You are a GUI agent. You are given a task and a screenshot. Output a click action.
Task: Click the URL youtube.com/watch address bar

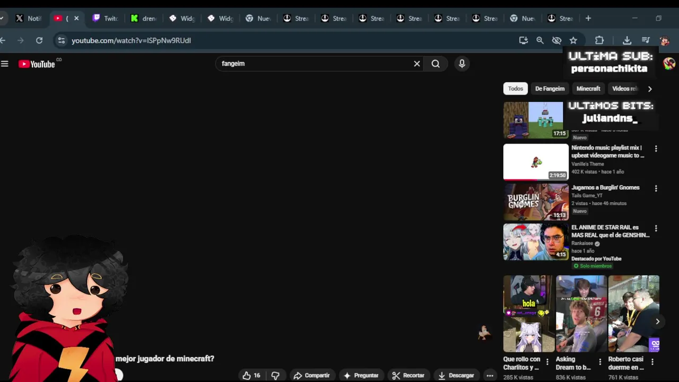point(131,40)
